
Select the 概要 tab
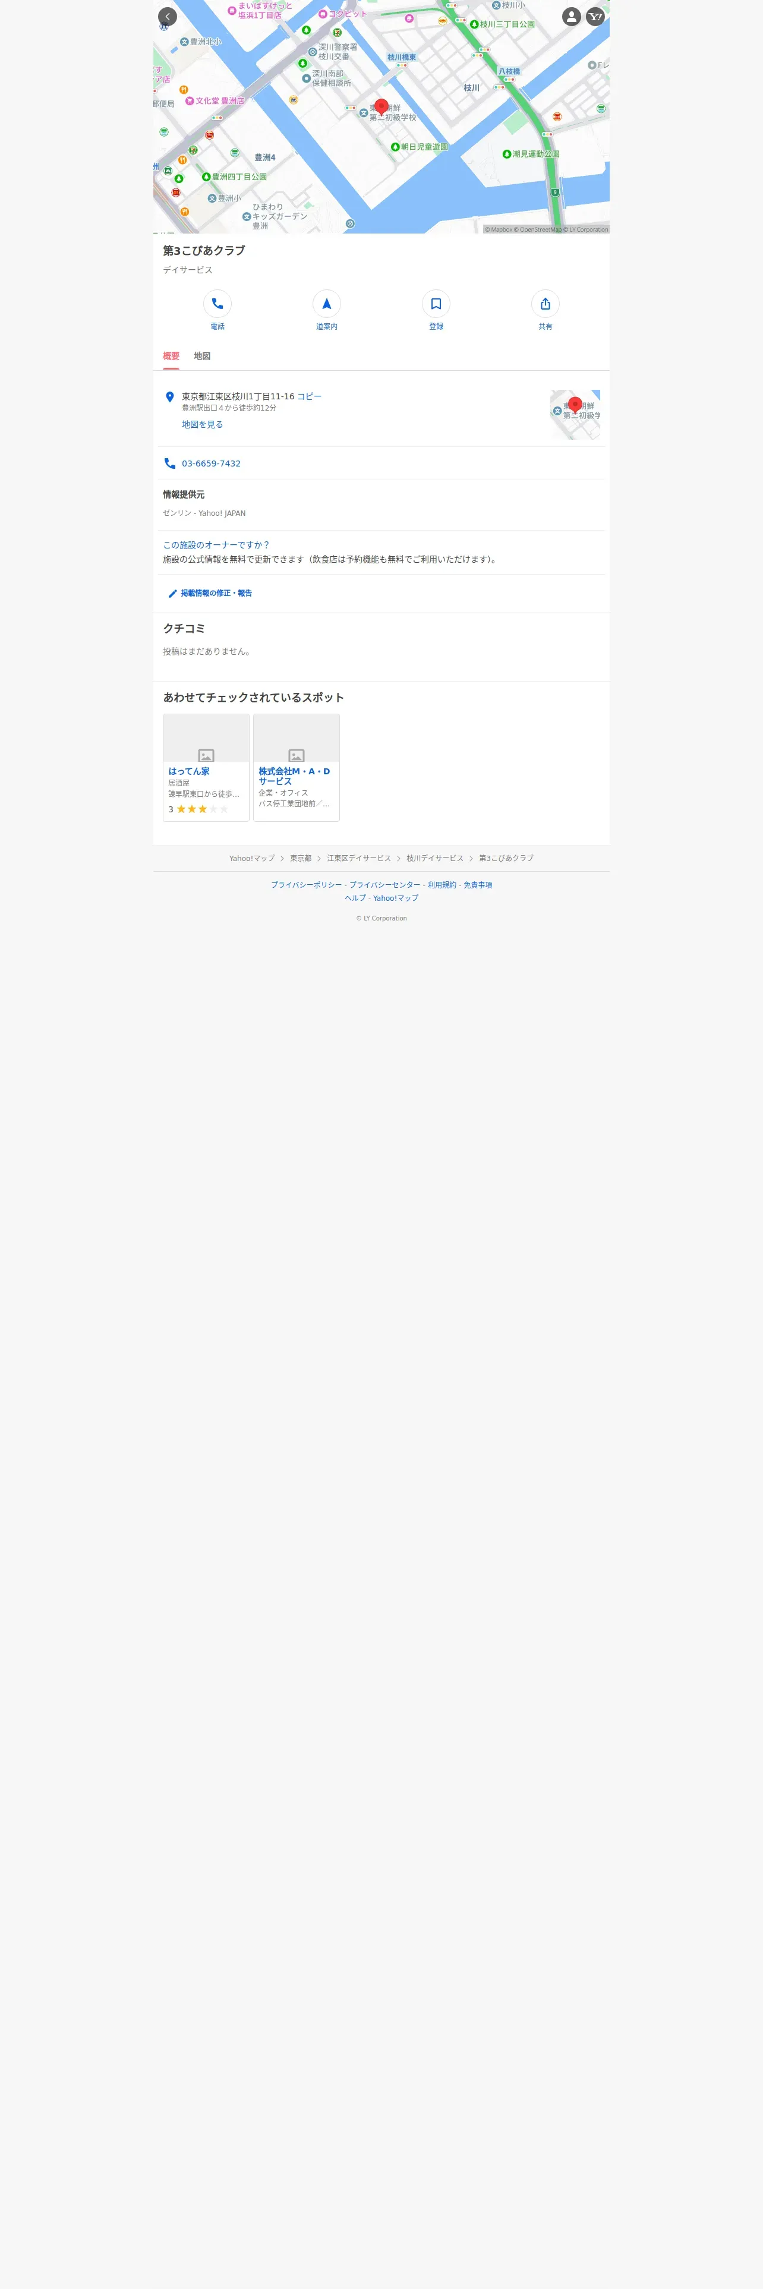point(171,357)
